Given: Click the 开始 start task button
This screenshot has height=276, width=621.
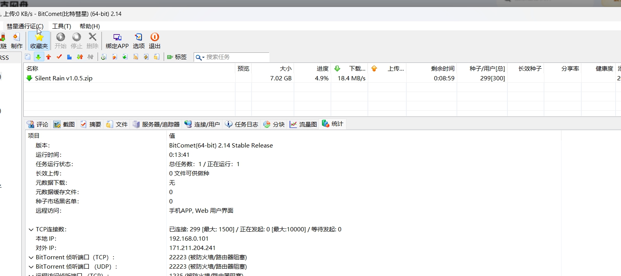Looking at the screenshot, I should tap(60, 41).
